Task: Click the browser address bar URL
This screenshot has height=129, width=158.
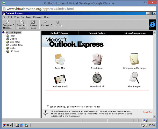Action: (x=39, y=9)
